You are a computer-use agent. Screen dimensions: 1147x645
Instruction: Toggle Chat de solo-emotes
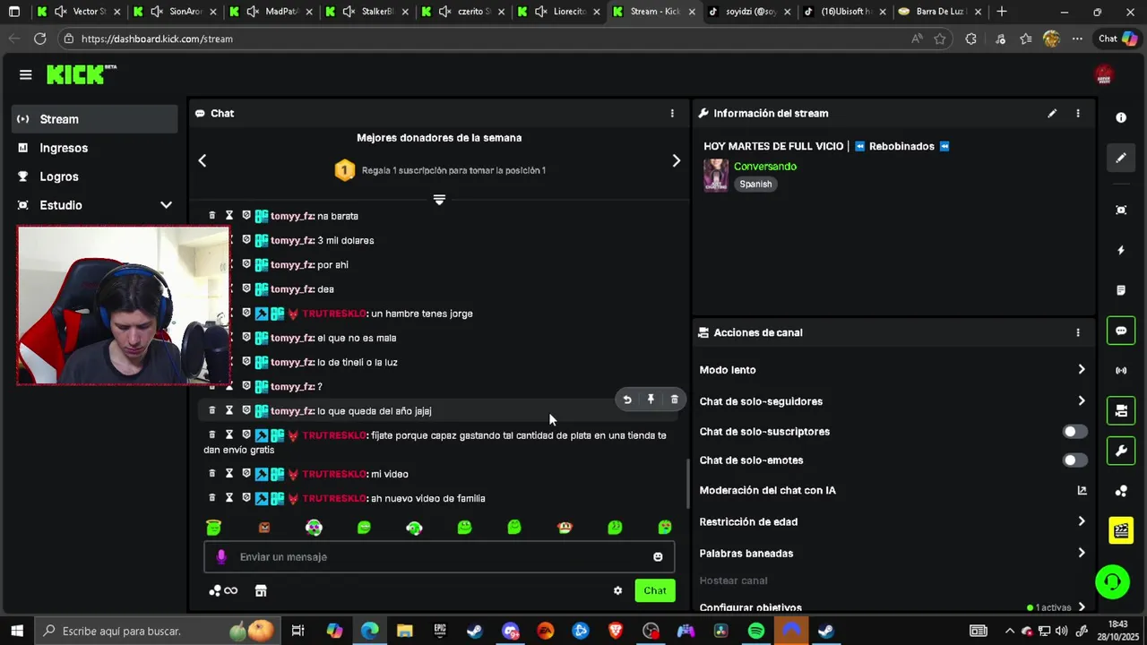pos(1074,460)
